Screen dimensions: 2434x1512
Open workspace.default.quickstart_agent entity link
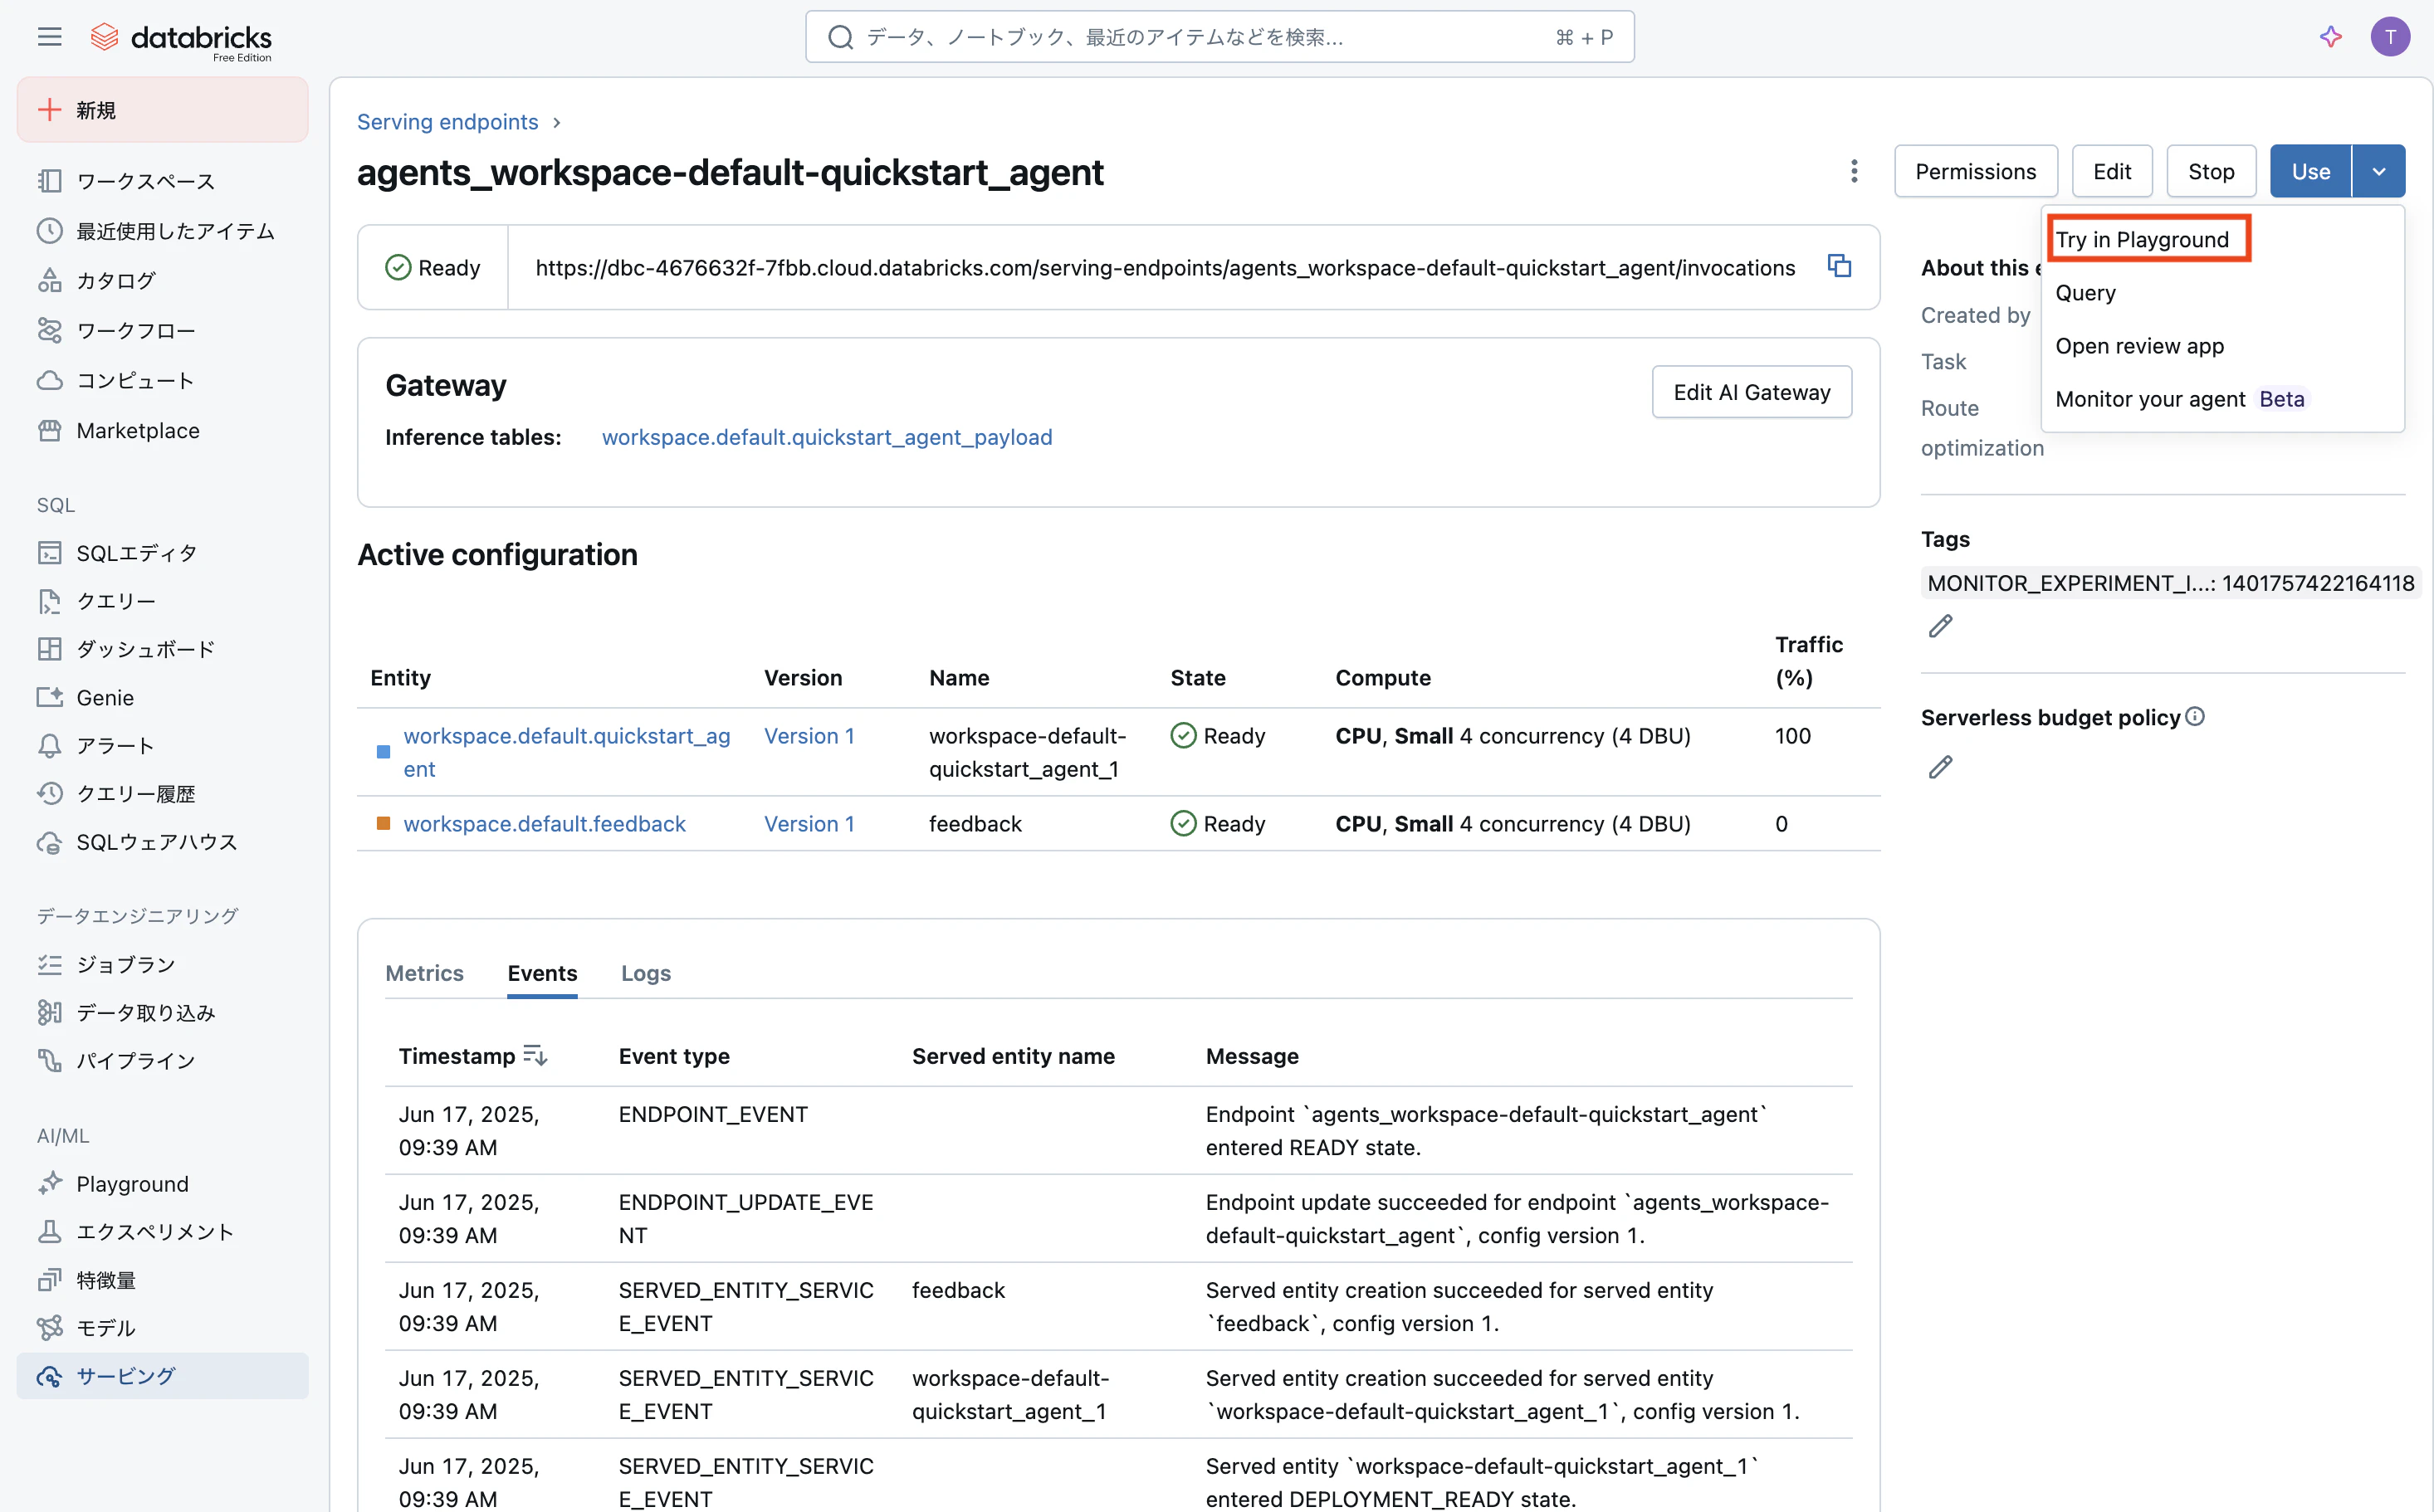click(567, 752)
